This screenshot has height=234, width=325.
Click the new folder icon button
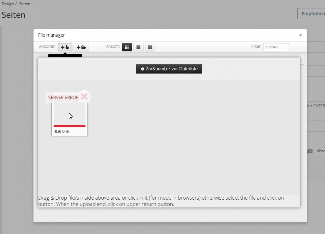pos(81,47)
